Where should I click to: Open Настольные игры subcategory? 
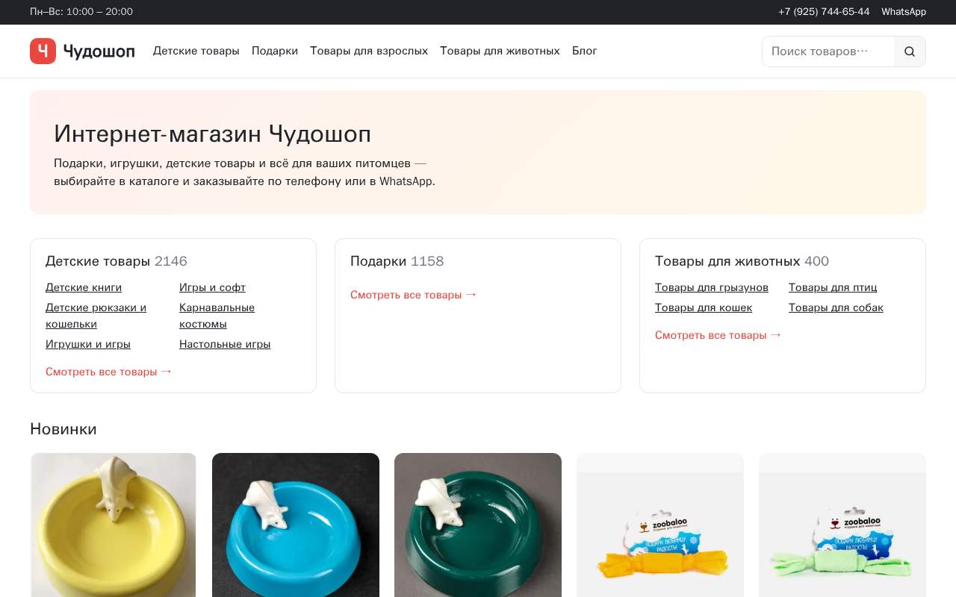(225, 344)
